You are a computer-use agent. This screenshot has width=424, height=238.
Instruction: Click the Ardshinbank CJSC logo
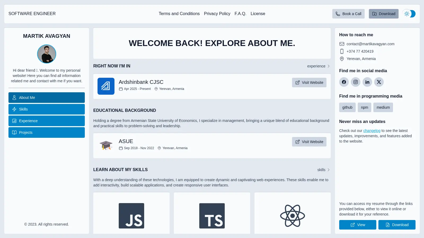(x=106, y=86)
